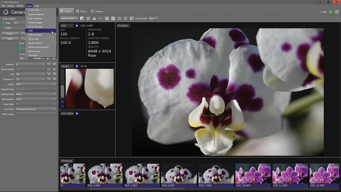
Task: Expand the White Balance AUTO dropdown
Action: point(36,99)
